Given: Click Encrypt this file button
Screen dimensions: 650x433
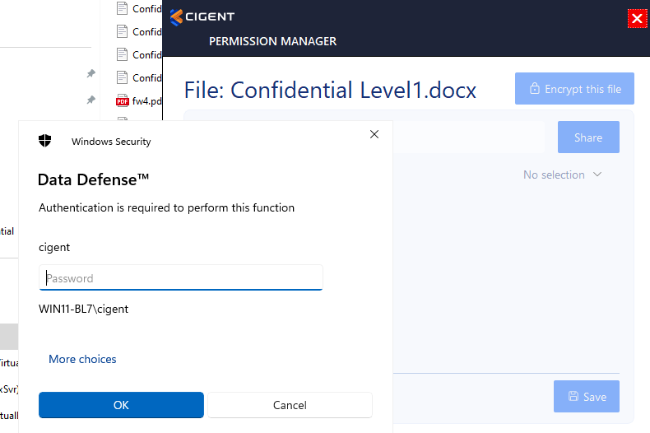Looking at the screenshot, I should click(574, 89).
